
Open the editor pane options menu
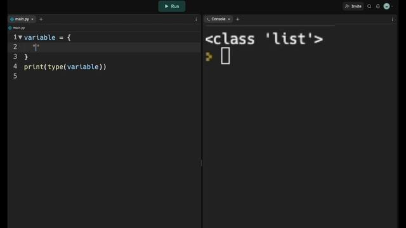coord(196,20)
